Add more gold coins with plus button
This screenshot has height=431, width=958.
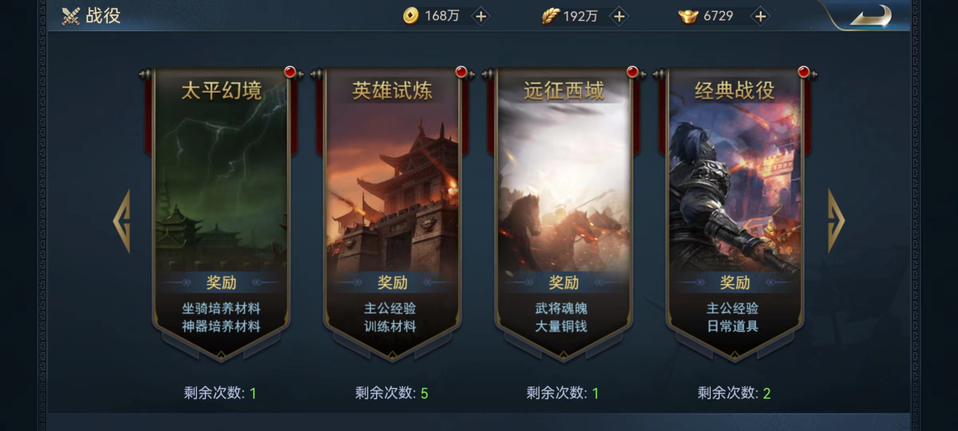(481, 16)
